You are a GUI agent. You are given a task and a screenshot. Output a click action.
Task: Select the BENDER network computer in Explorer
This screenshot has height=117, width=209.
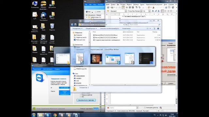tap(78, 83)
